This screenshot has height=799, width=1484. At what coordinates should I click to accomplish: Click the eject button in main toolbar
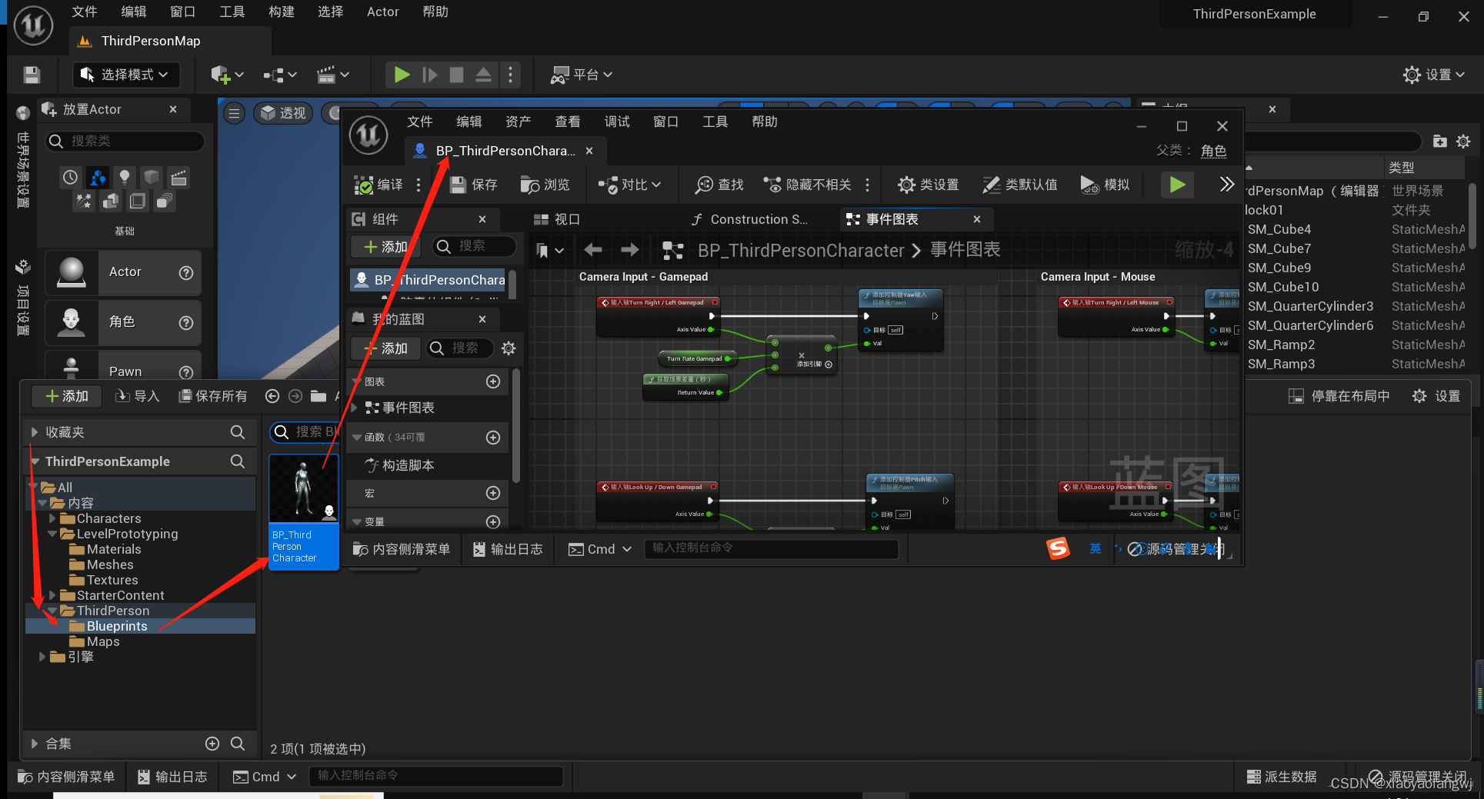tap(483, 75)
